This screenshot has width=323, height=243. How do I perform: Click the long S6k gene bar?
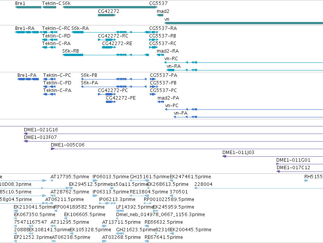click(x=110, y=7)
